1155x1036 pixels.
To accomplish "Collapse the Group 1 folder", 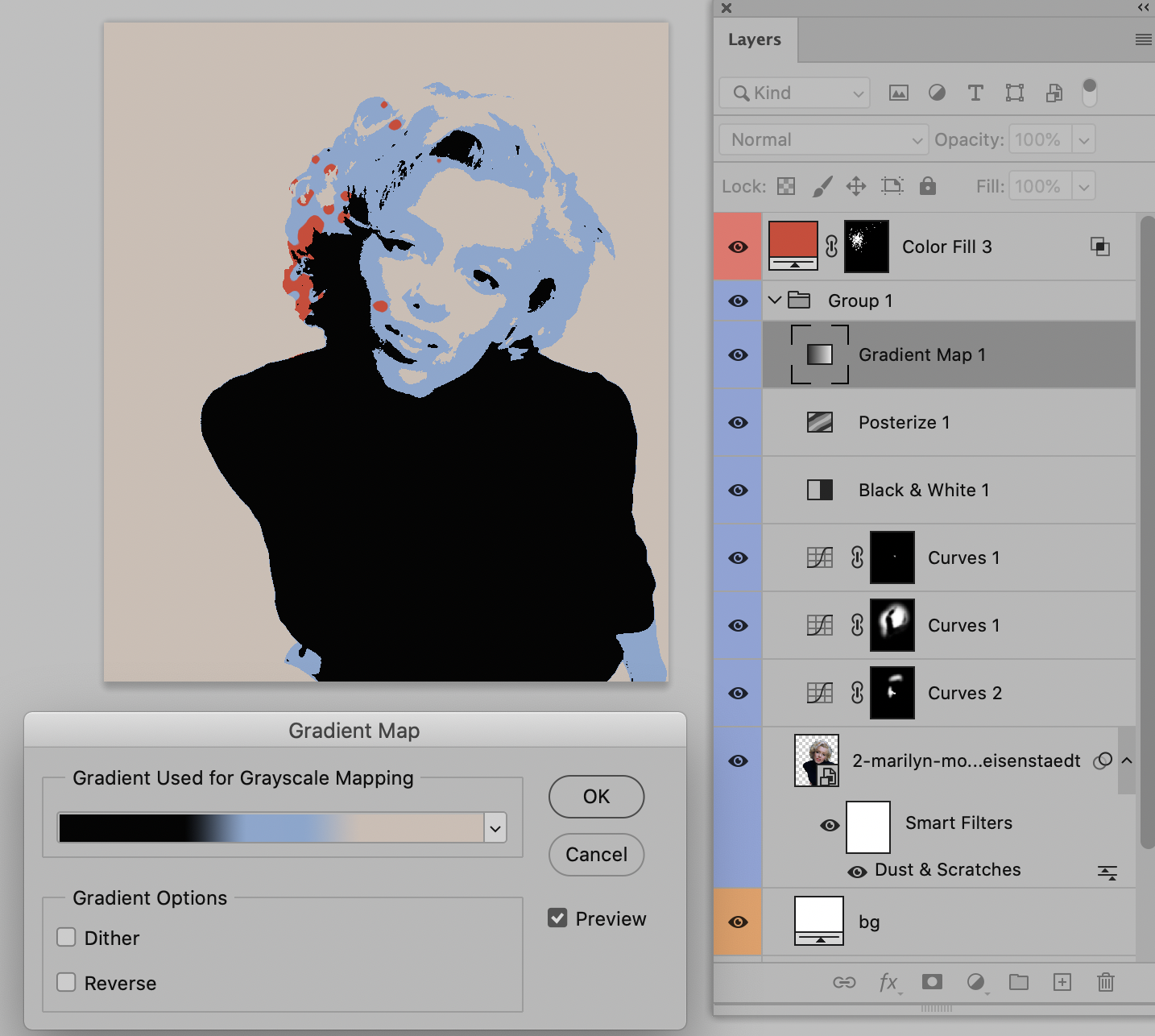I will click(775, 300).
